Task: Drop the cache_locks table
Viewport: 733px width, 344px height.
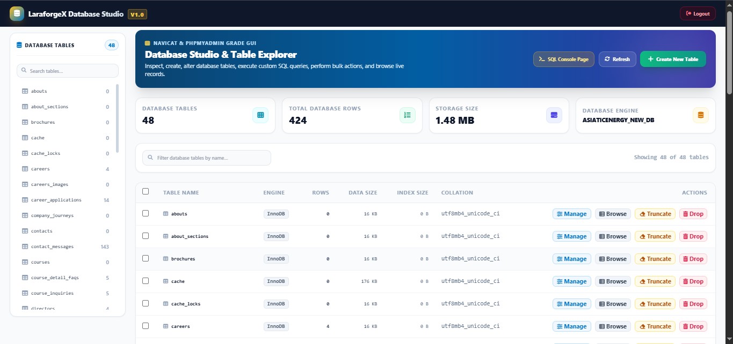Action: pyautogui.click(x=693, y=304)
